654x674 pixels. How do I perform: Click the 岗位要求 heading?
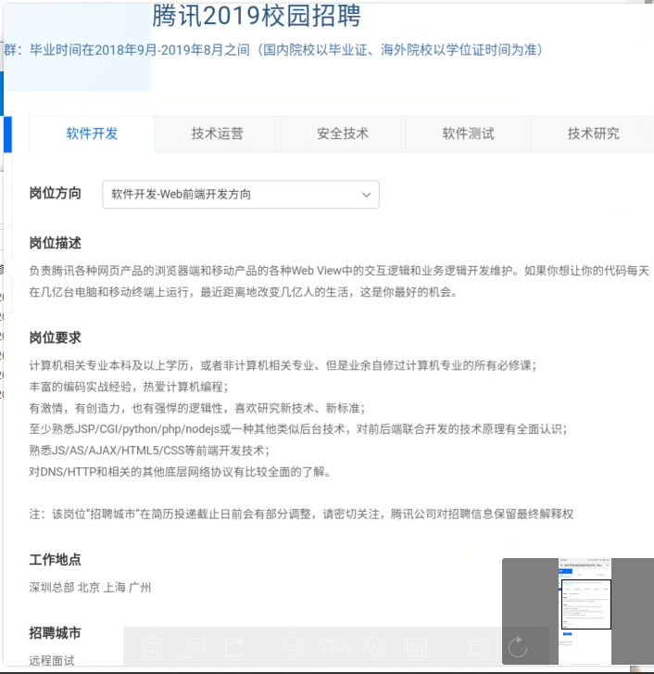click(x=56, y=337)
